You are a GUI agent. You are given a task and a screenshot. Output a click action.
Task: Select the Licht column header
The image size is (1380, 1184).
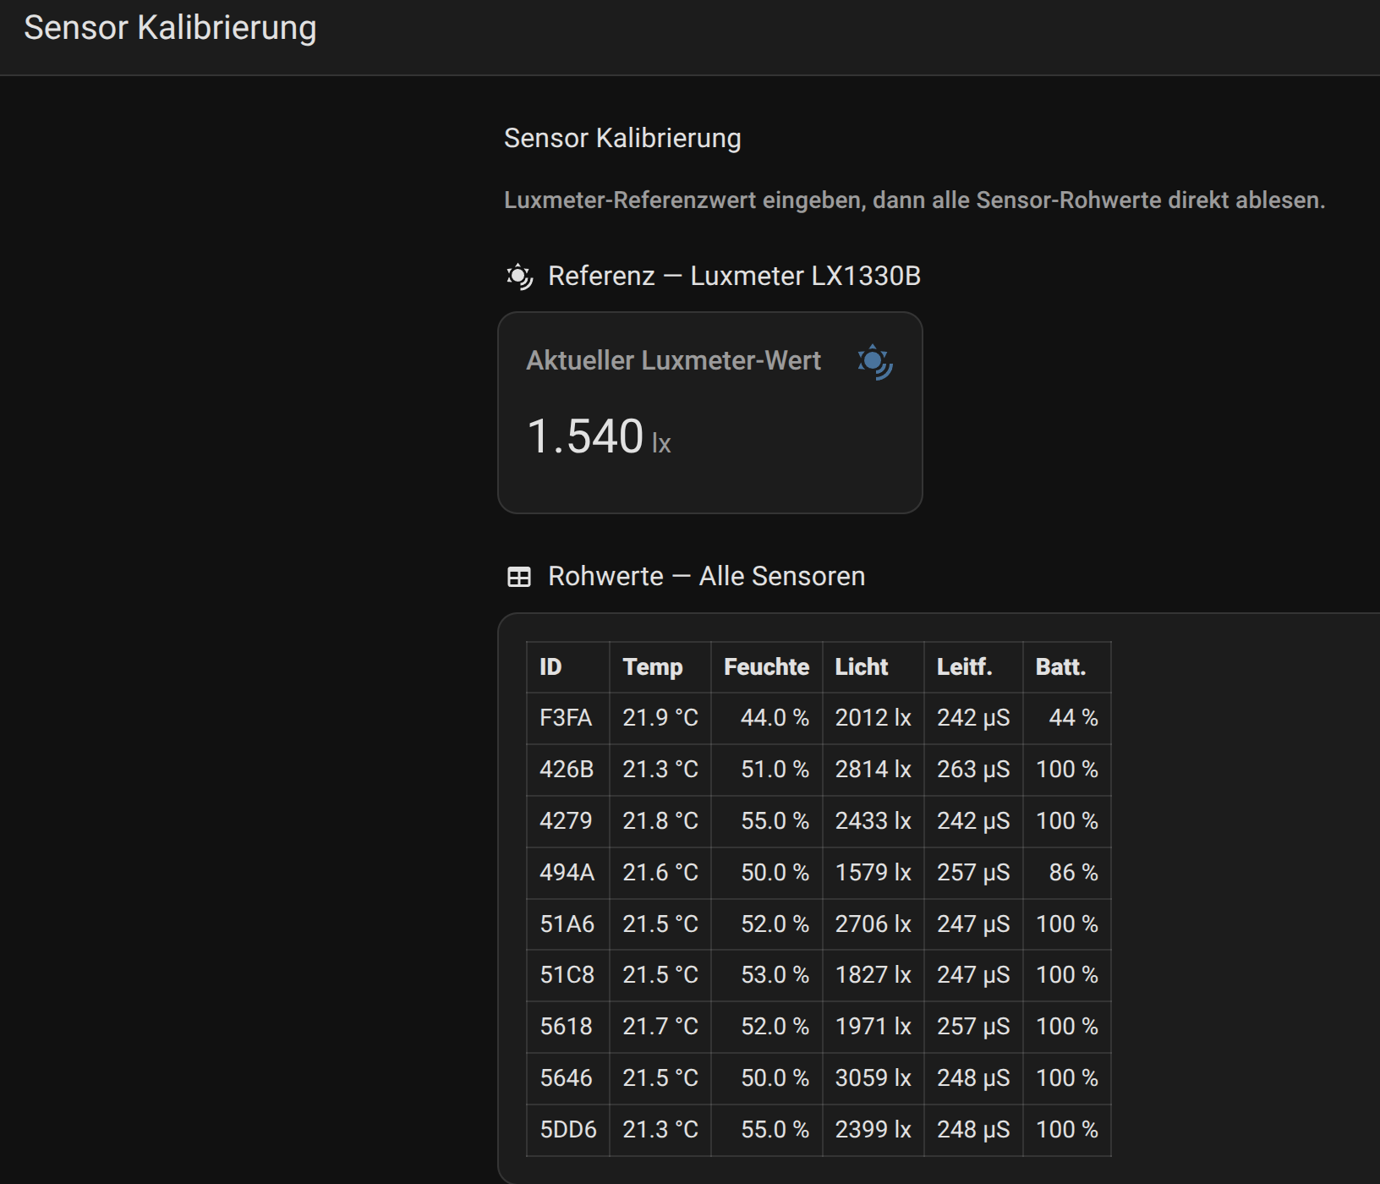[861, 667]
